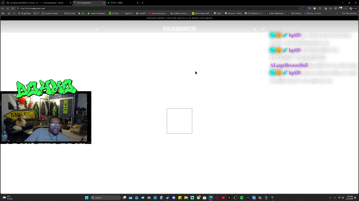Click the ALargeBronzeBull username in chat

(289, 65)
